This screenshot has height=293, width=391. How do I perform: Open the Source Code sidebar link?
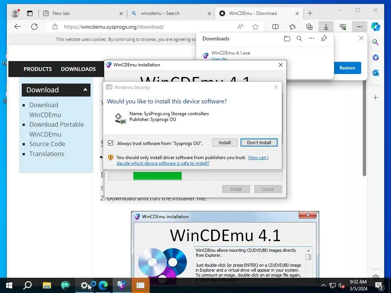[47, 144]
